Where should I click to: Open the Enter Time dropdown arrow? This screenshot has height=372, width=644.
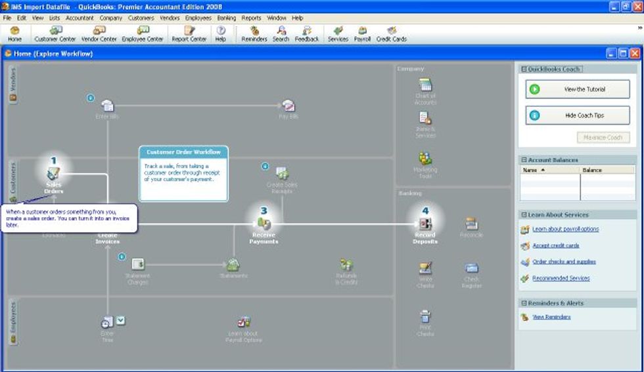[x=120, y=320]
